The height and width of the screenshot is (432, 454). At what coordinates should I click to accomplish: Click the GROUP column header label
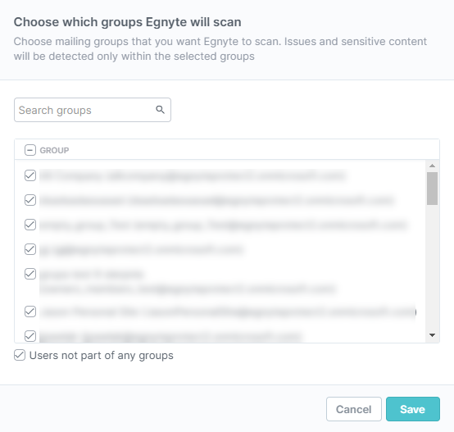coord(54,150)
